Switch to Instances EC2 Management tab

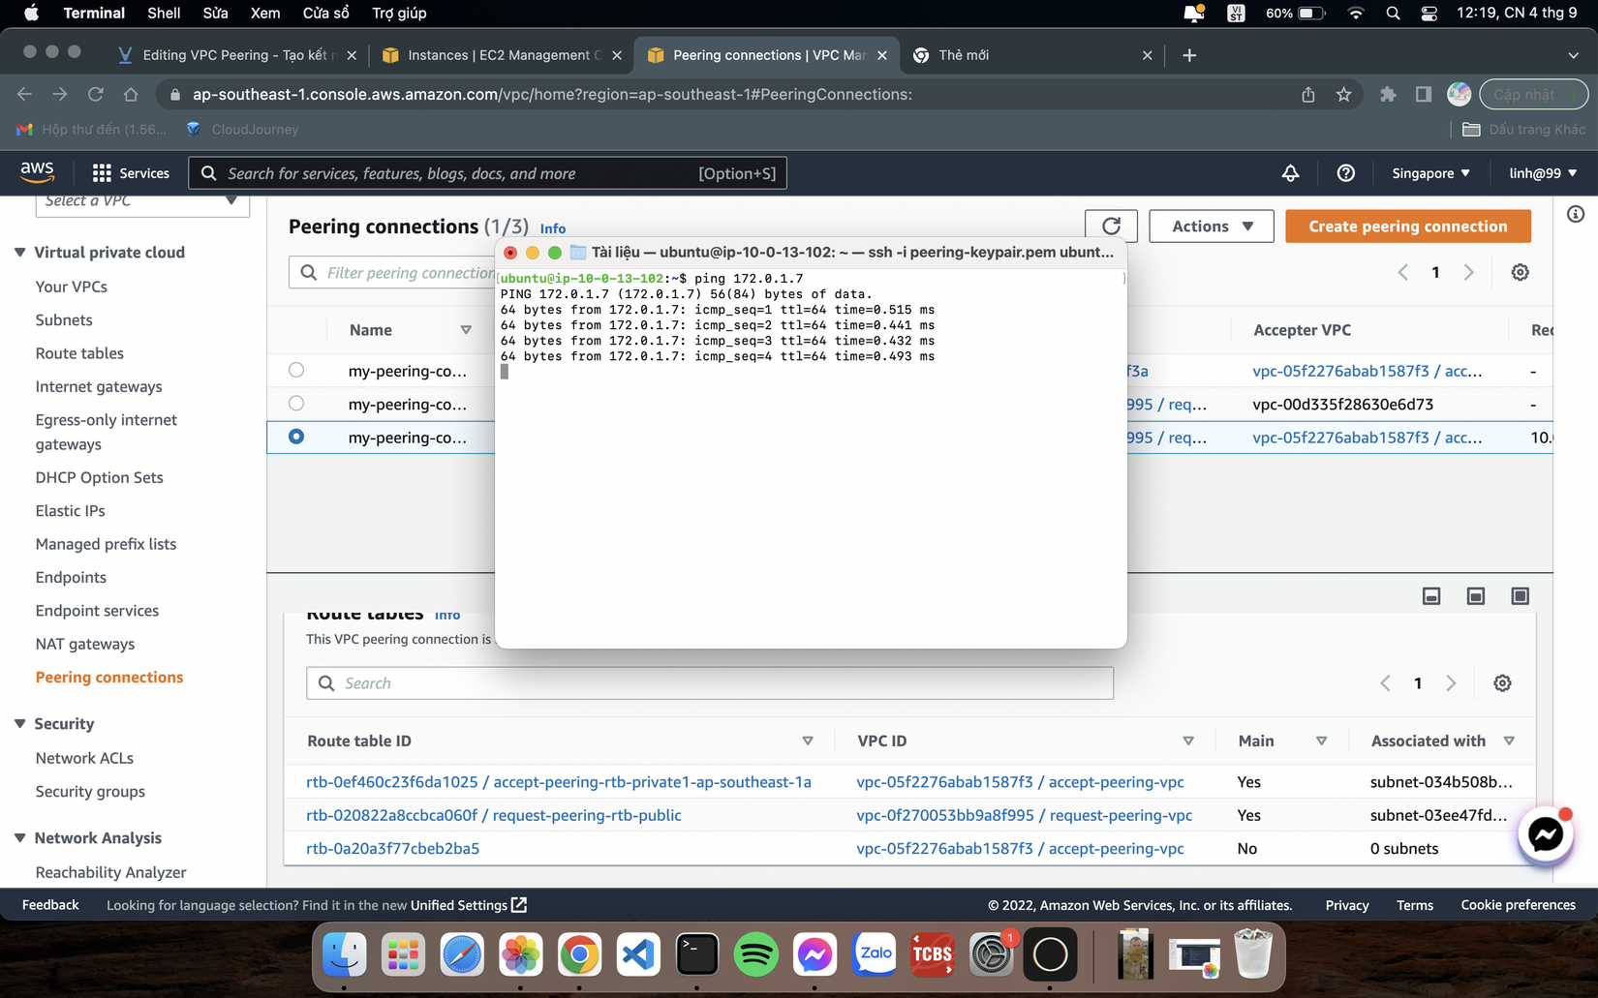(502, 55)
